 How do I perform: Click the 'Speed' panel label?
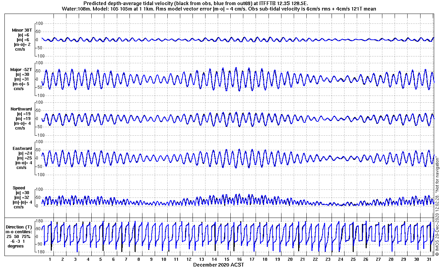coord(19,188)
